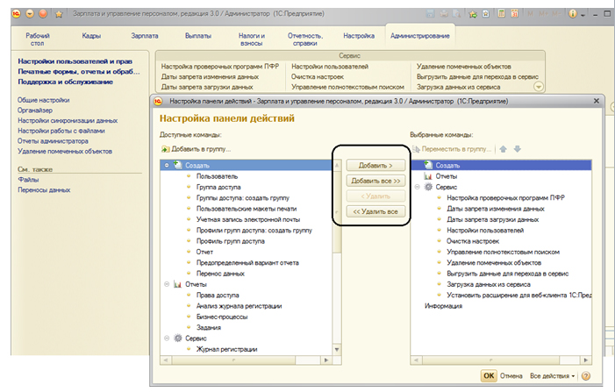Switch to the Зарплата section
Image resolution: width=615 pixels, height=392 pixels.
(x=145, y=36)
